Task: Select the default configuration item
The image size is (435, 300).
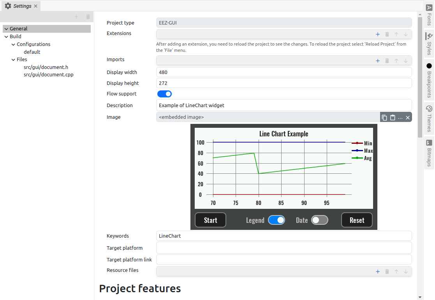Action: coord(32,52)
